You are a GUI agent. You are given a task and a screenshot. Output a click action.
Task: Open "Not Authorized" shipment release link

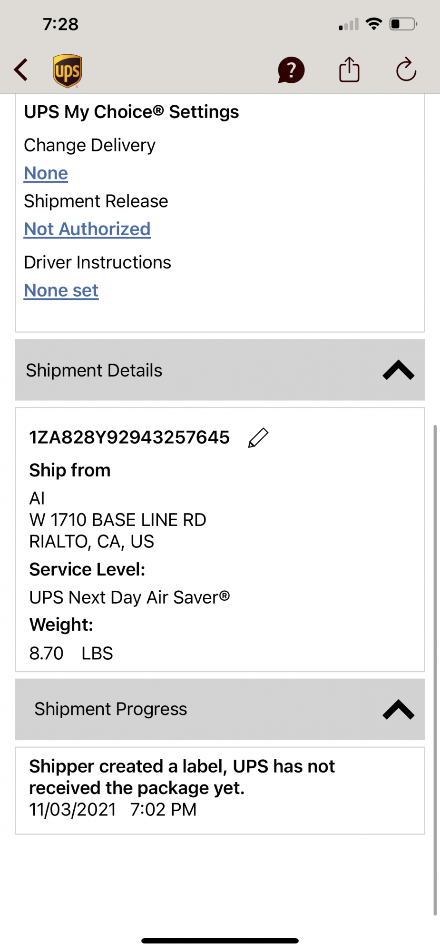(x=87, y=229)
